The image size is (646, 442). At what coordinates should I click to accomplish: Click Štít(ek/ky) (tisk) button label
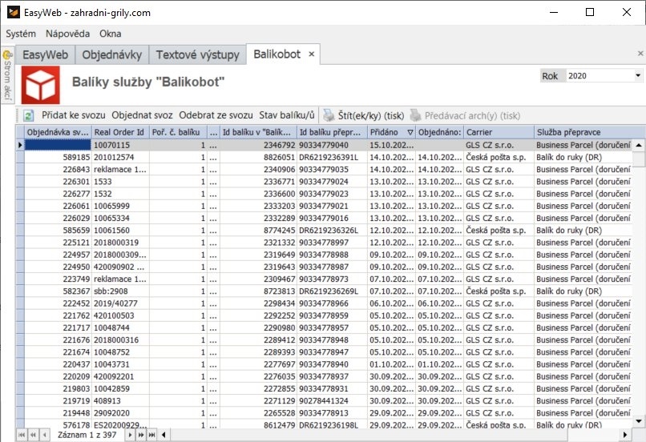[x=371, y=115]
